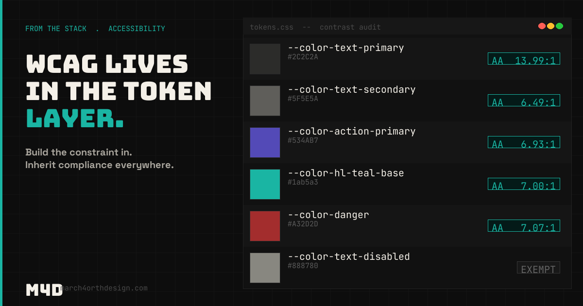Click the --color-danger token name
Screen dimensions: 583x306
coord(328,215)
